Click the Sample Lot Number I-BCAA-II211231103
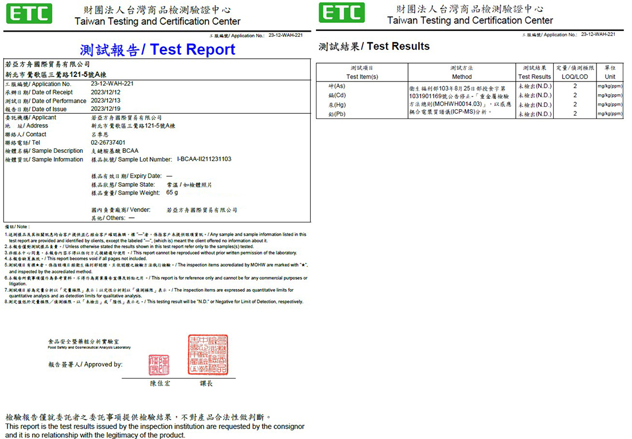The width and height of the screenshot is (632, 439). (204, 159)
